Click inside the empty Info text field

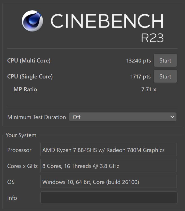[x=109, y=198]
